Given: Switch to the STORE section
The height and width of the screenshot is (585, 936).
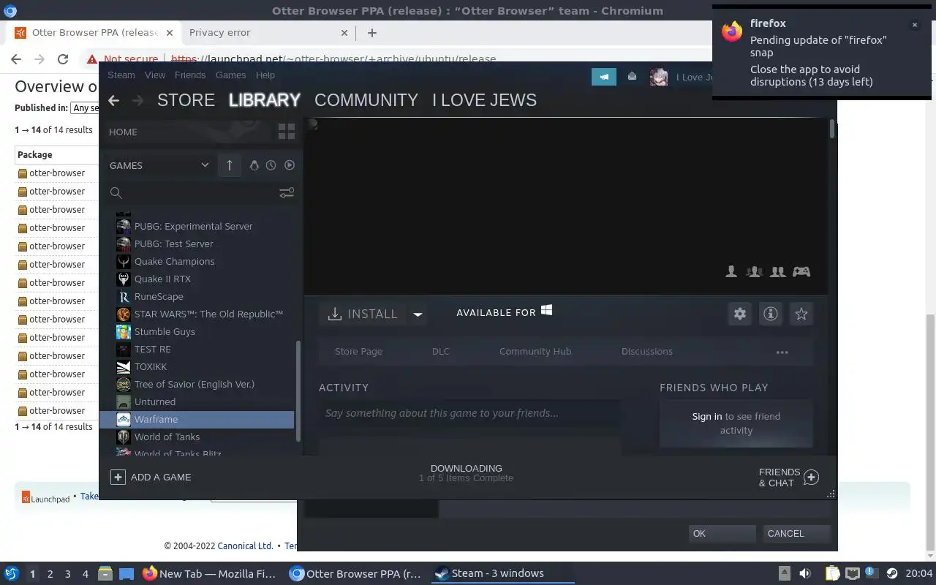Looking at the screenshot, I should click(x=186, y=100).
